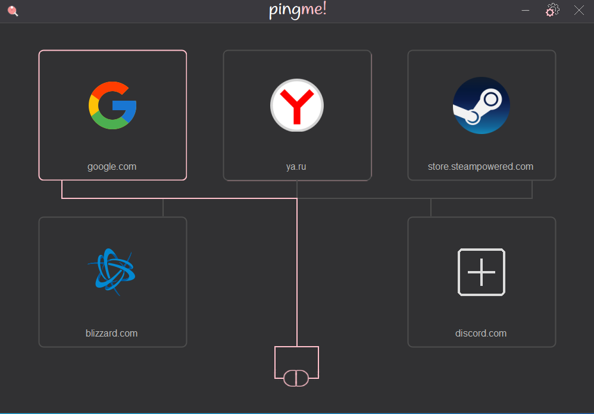Click the pink magnifier search icon
This screenshot has height=414, width=594.
pyautogui.click(x=13, y=11)
